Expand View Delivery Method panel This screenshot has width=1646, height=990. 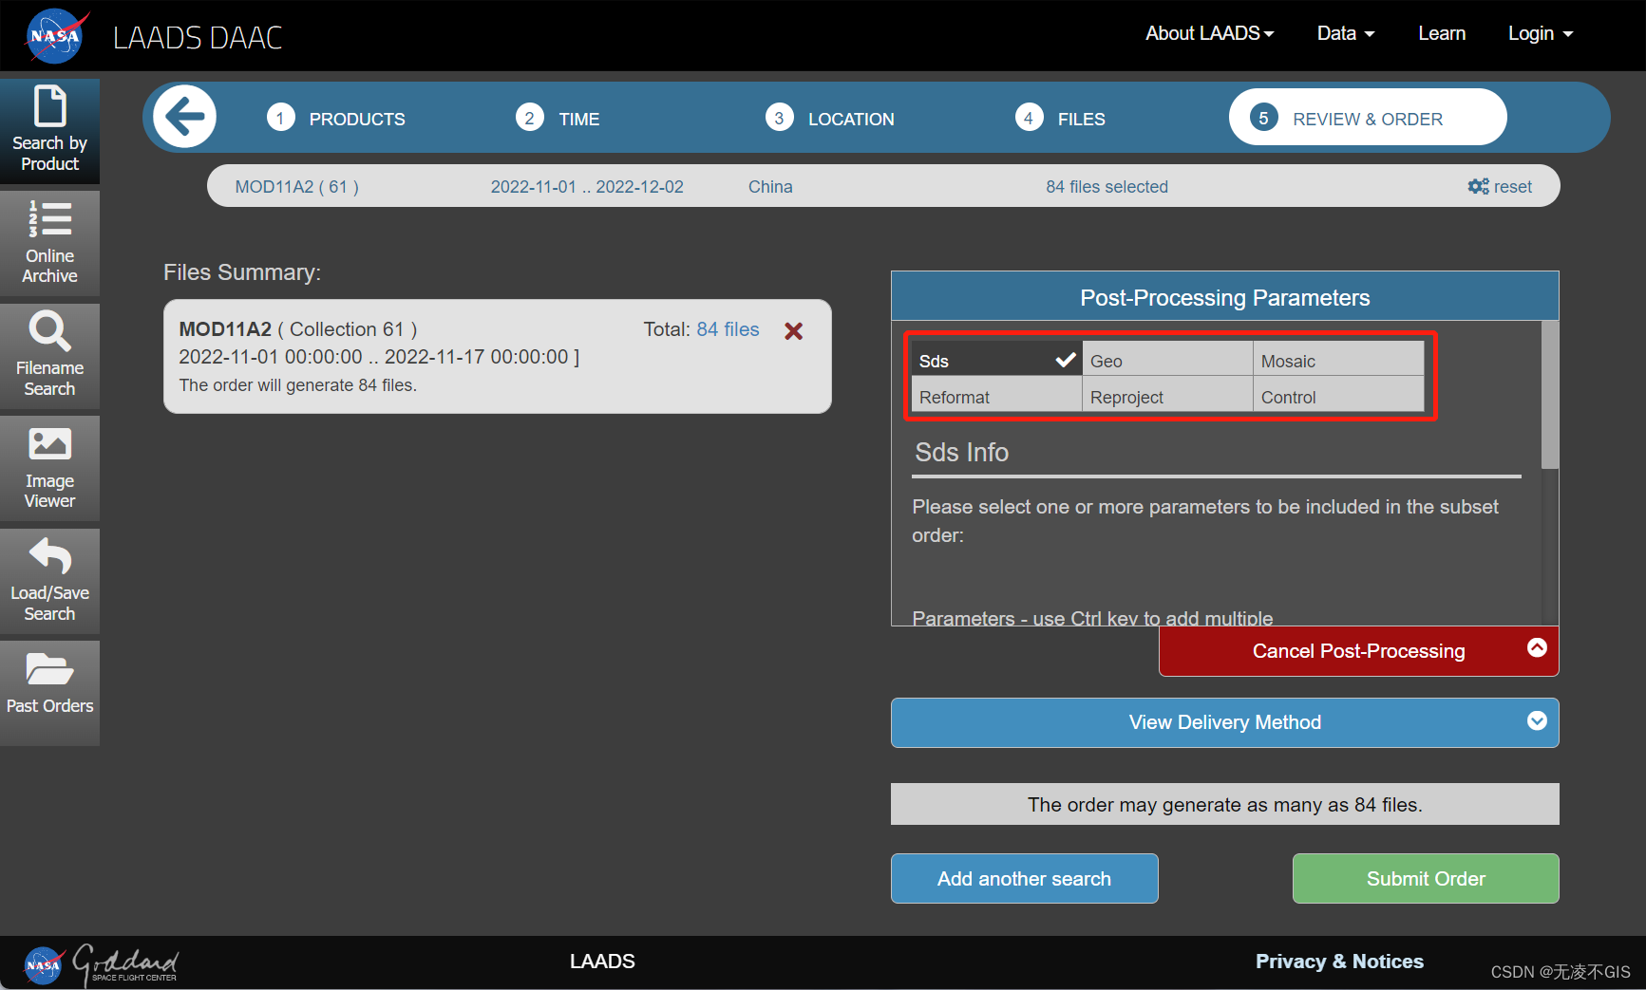(1224, 722)
